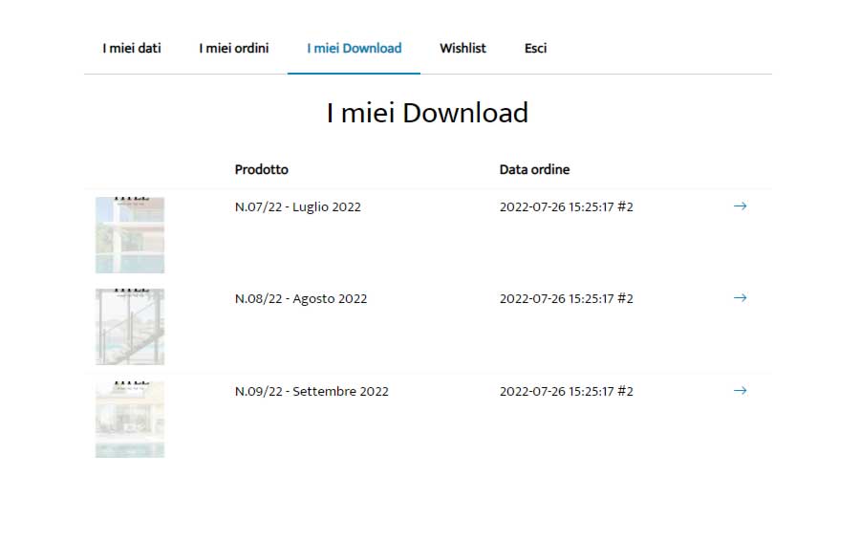Switch to the I miei dati tab
860x541 pixels.
pyautogui.click(x=132, y=48)
